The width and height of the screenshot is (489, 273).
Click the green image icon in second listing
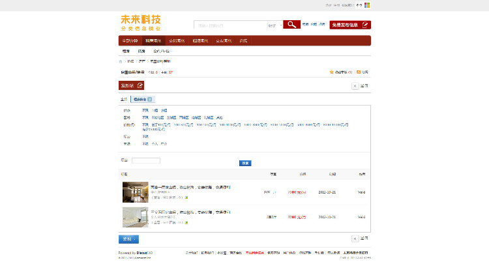pyautogui.click(x=186, y=223)
